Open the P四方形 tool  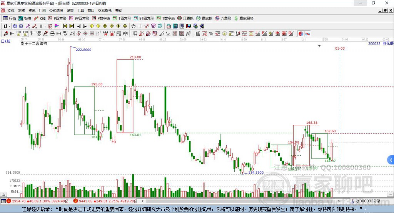(x=57, y=18)
